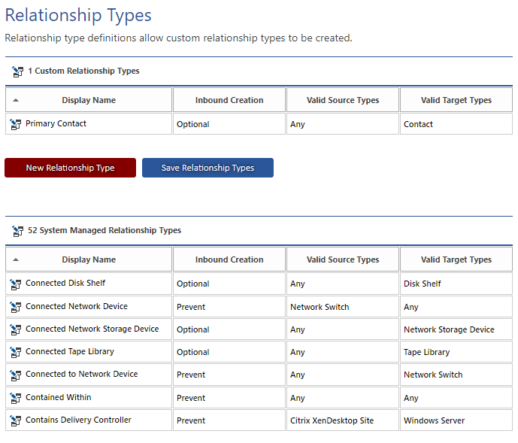Viewport: 518px width, 443px height.
Task: Click the New Relationship Type button
Action: (x=70, y=168)
